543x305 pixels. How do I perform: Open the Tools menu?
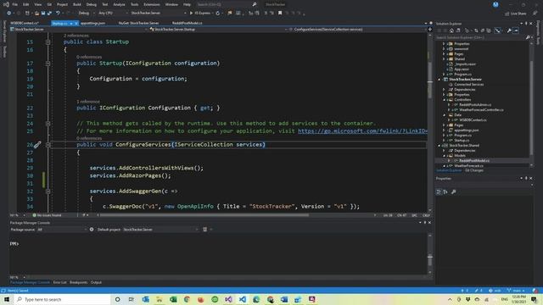(134, 4)
